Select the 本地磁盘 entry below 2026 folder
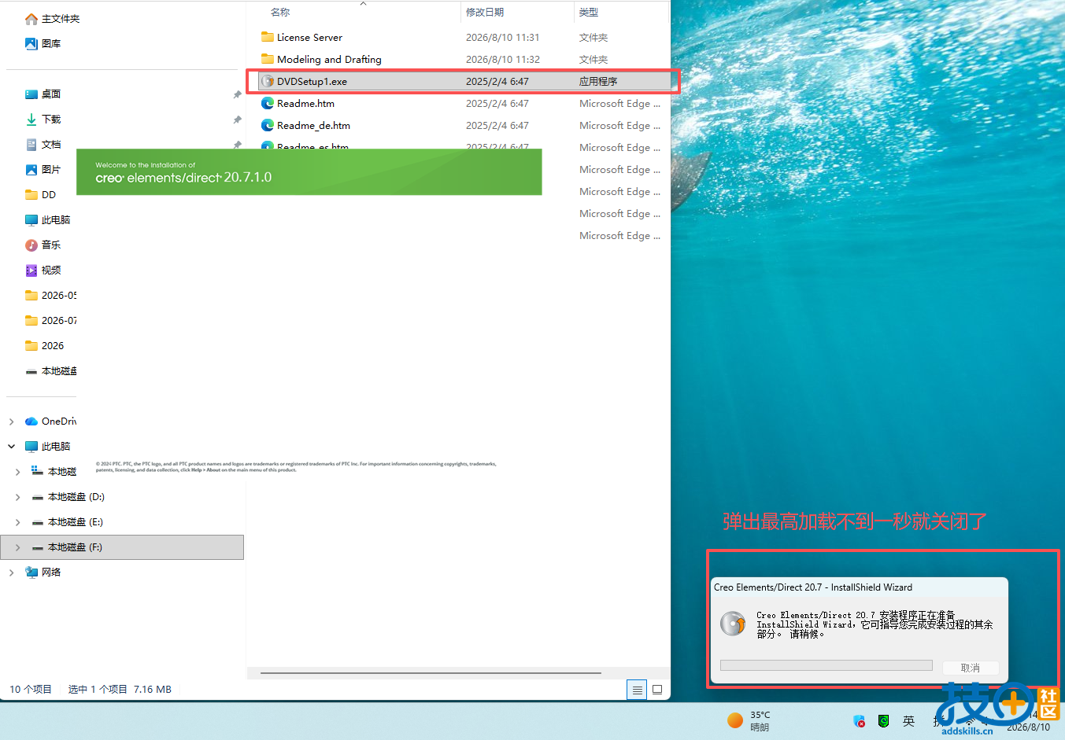Image resolution: width=1065 pixels, height=740 pixels. (x=51, y=371)
